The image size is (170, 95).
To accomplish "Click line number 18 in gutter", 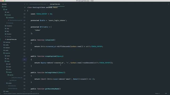I will (24, 40).
